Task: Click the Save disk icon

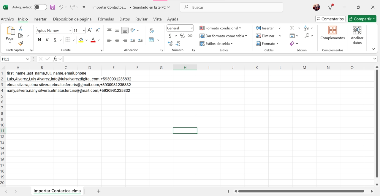Action: tap(53, 7)
